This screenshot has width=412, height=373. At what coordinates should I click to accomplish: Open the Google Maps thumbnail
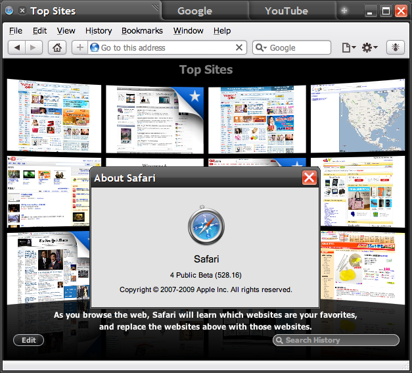(357, 116)
